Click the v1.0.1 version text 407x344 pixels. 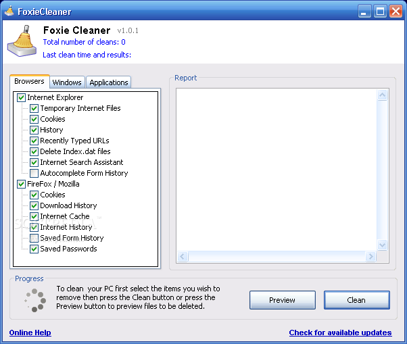[x=128, y=31]
